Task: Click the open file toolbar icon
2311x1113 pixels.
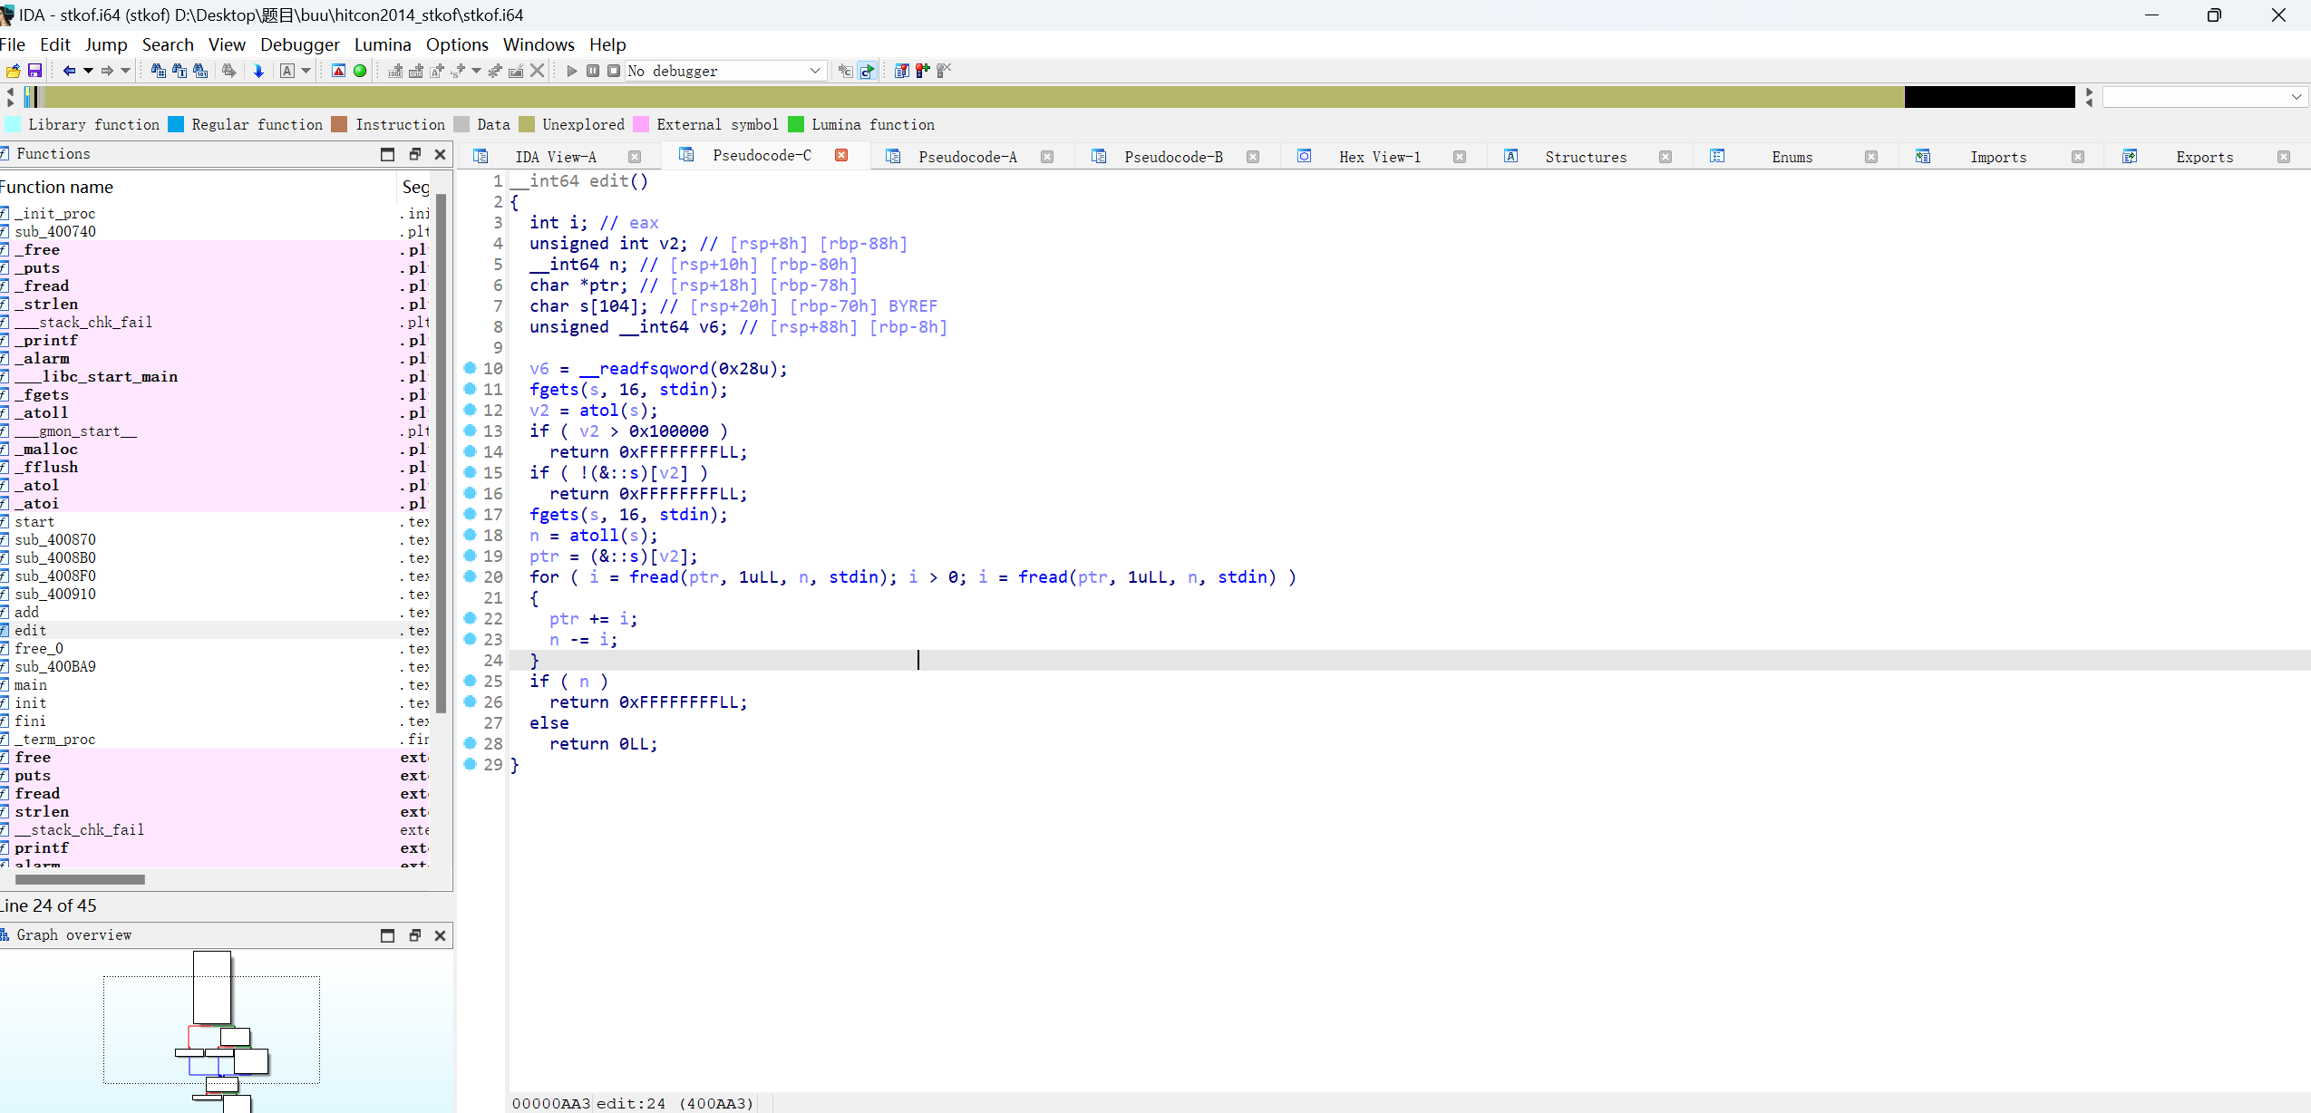Action: [13, 71]
